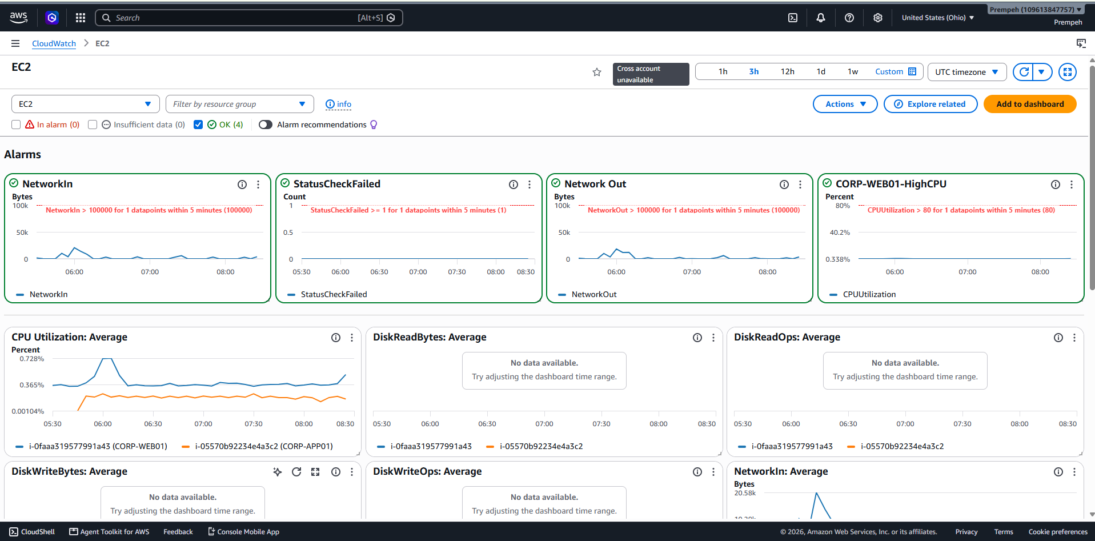
Task: Toggle Alarm recommendations switch
Action: click(266, 125)
